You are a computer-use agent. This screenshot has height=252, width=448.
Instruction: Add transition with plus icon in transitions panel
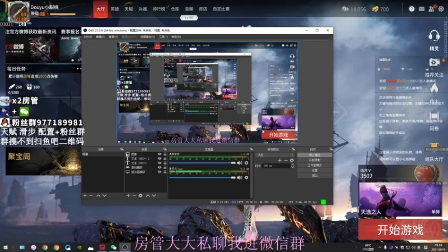279,160
